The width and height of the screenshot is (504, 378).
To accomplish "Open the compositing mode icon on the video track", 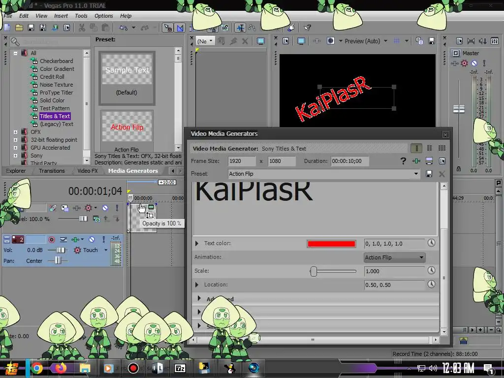I will (96, 219).
